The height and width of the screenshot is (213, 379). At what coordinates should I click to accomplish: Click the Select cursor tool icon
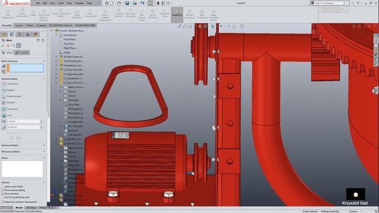[x=150, y=3]
